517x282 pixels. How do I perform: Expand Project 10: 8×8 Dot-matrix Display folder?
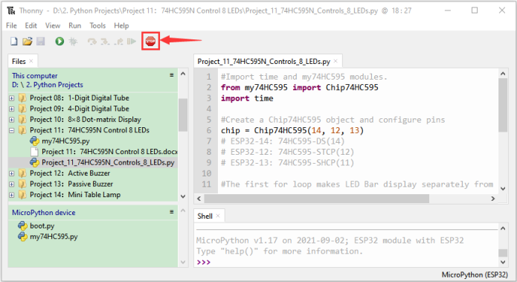12,120
